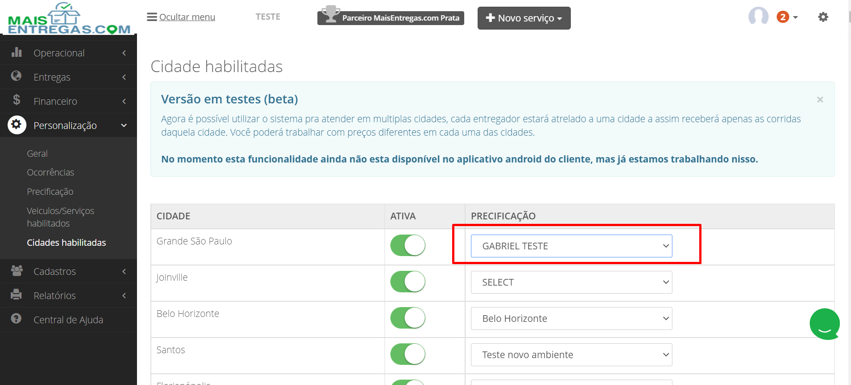The image size is (851, 385).
Task: Expand the Entregas menu section
Action: pyautogui.click(x=68, y=77)
